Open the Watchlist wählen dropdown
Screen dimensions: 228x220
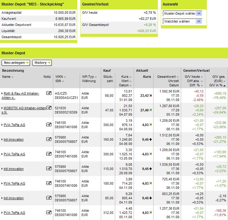[182, 21]
